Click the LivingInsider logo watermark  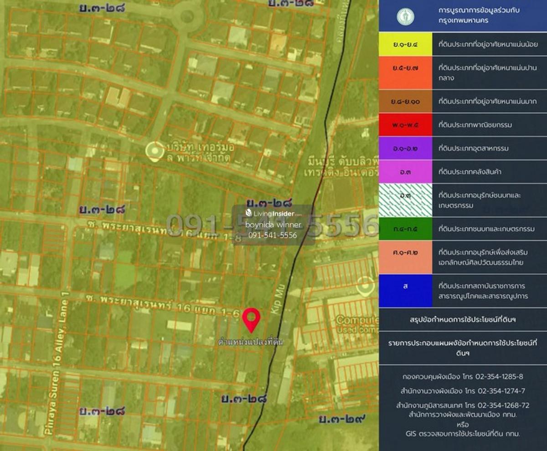click(273, 213)
